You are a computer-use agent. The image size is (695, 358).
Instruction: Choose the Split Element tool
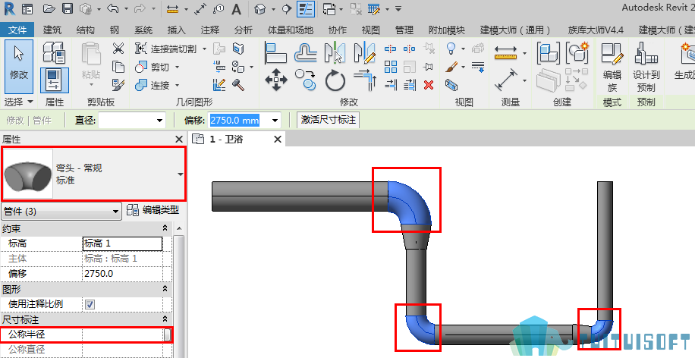coord(391,49)
